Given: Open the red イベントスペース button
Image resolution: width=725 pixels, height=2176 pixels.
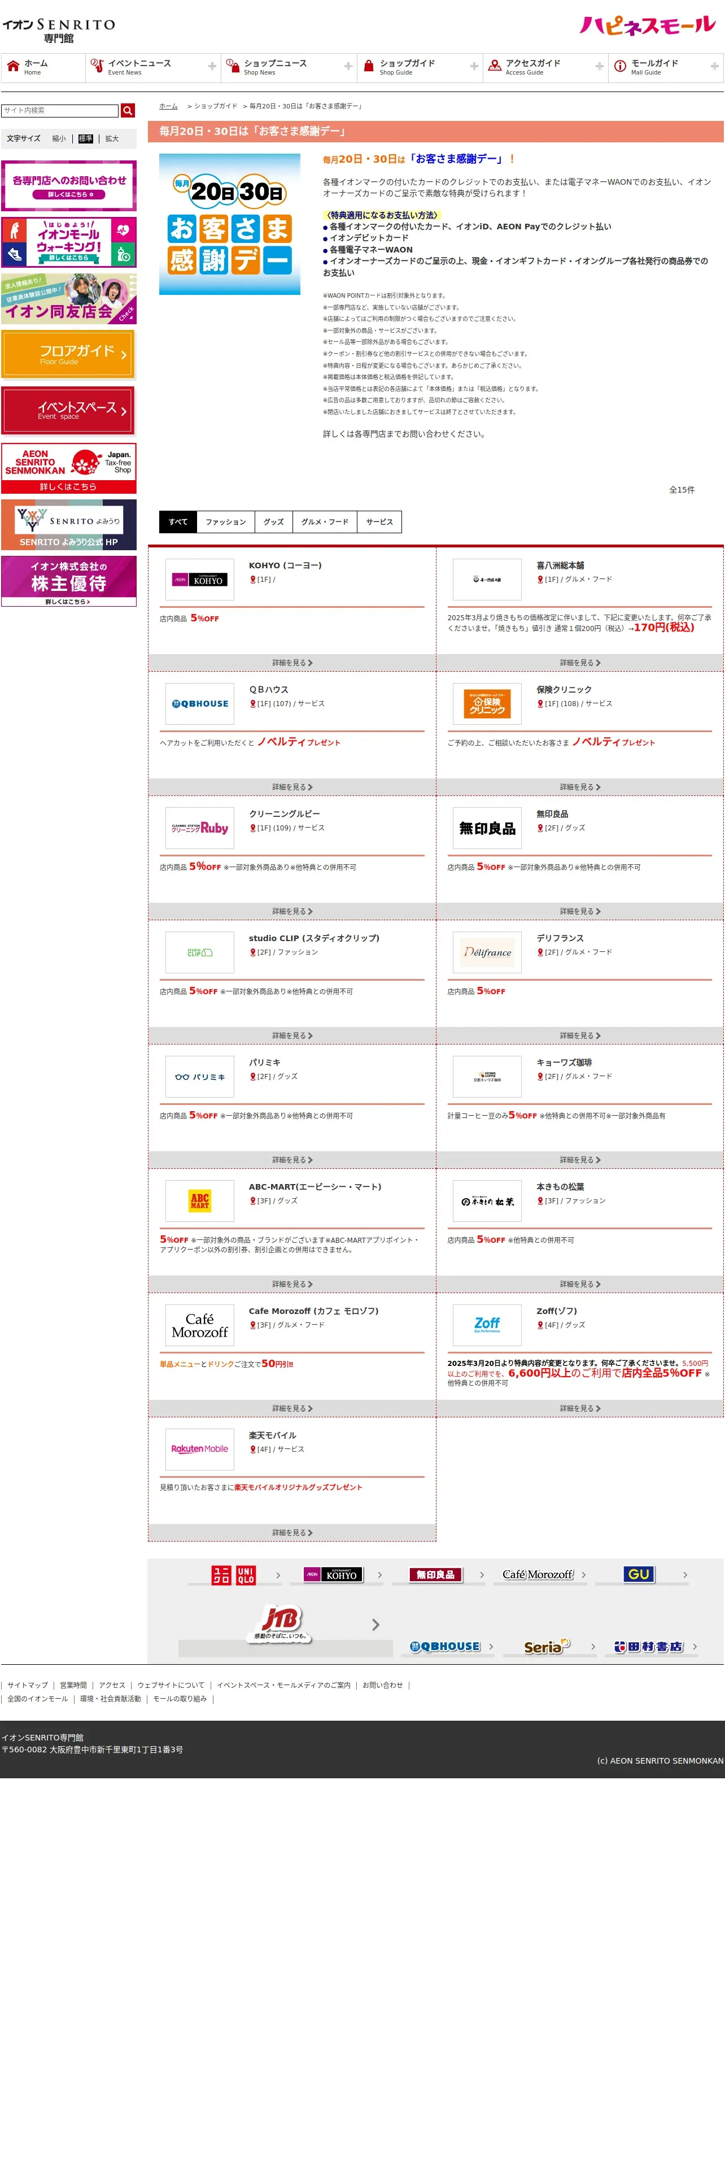Looking at the screenshot, I should (x=68, y=411).
